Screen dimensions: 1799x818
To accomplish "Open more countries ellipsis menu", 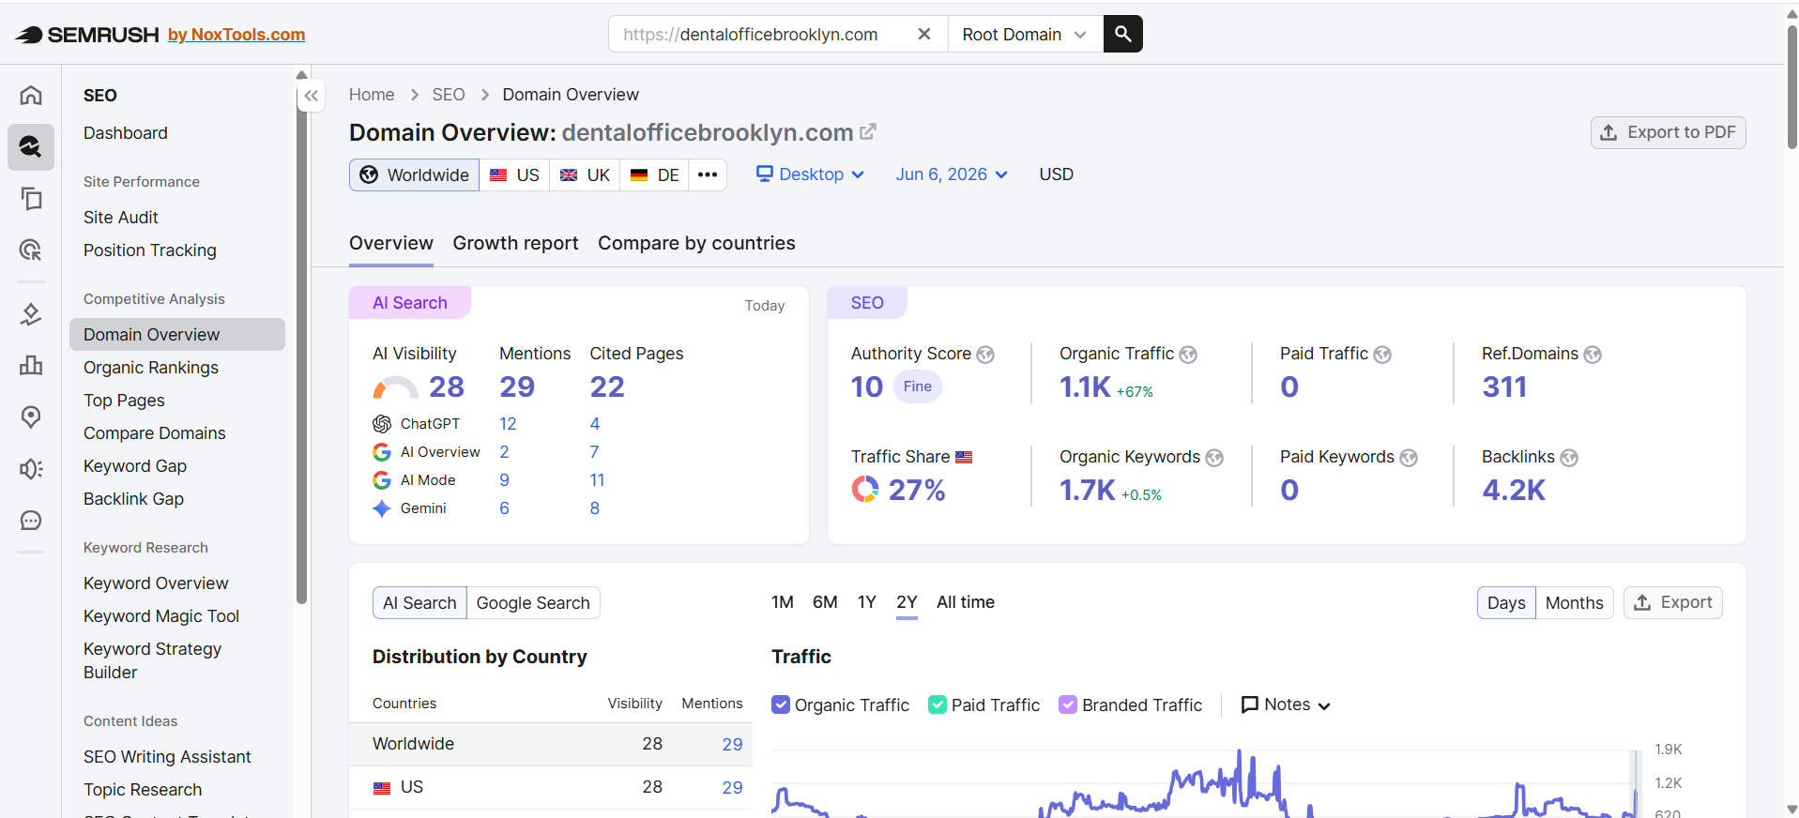I will tap(708, 174).
